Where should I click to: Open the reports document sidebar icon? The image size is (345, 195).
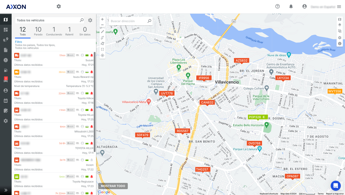coord(6,50)
